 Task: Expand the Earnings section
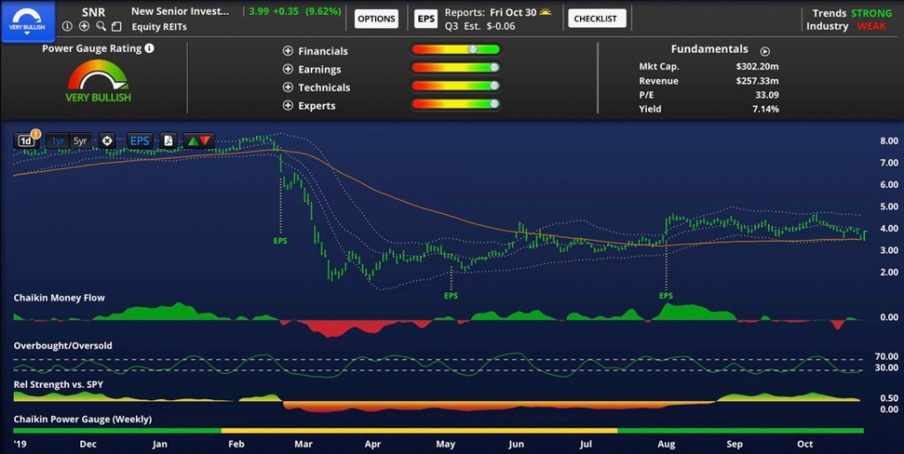[x=288, y=69]
